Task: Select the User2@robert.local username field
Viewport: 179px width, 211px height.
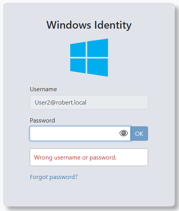Action: pos(89,102)
